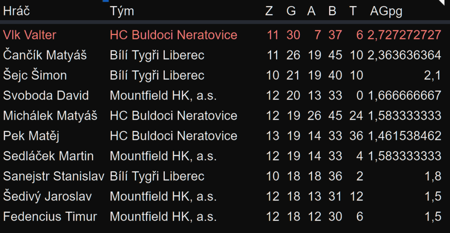Sort by the G goals column header
Screen dimensions: 450x233
[291, 11]
